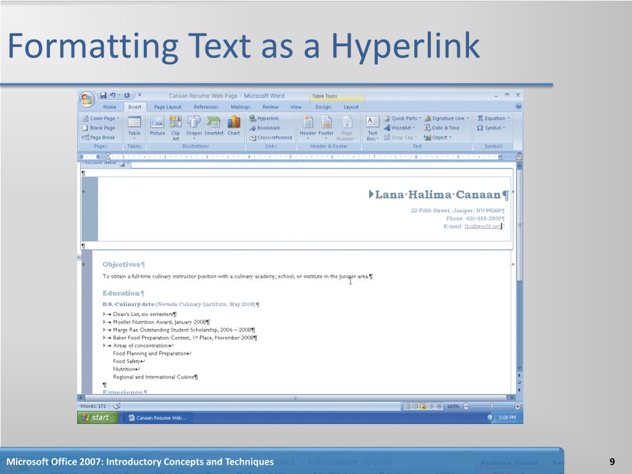Switch to the Review tab
Image resolution: width=632 pixels, height=474 pixels.
270,107
